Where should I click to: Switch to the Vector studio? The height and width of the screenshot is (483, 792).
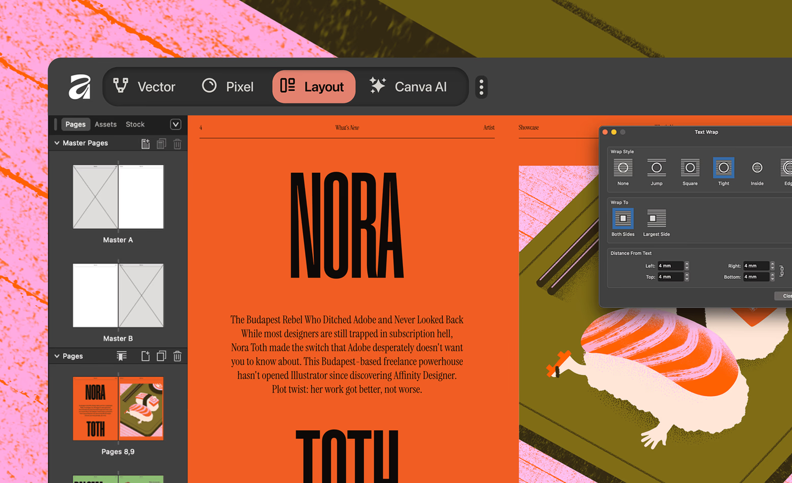click(144, 87)
